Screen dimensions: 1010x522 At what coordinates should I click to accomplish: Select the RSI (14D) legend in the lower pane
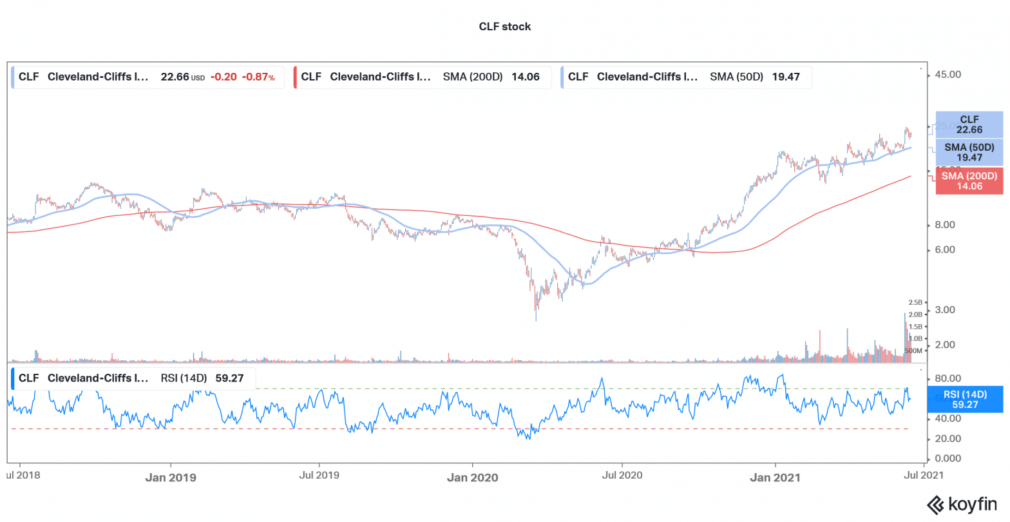(133, 378)
